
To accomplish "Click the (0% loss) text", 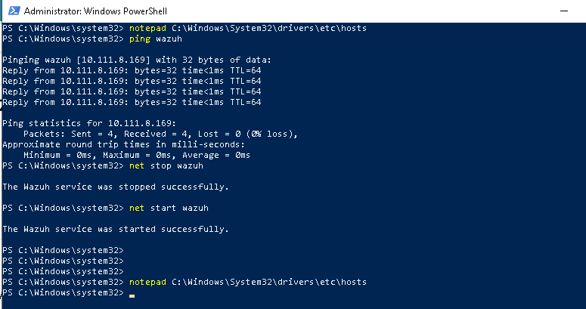I will [271, 134].
